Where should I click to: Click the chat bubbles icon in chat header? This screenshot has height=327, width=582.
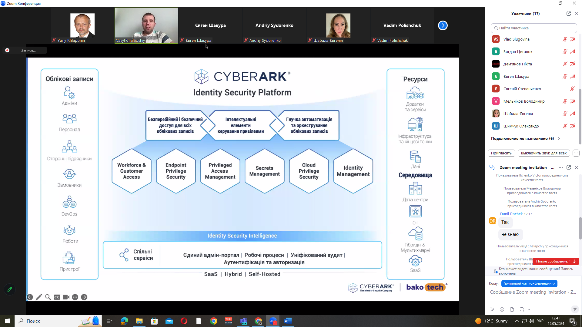(x=492, y=167)
